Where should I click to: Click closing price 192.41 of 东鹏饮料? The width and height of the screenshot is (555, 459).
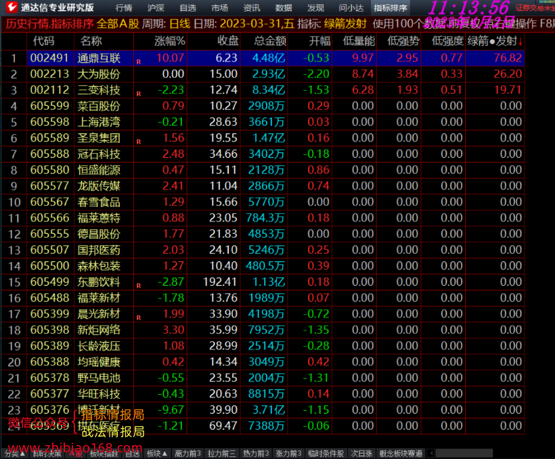220,282
